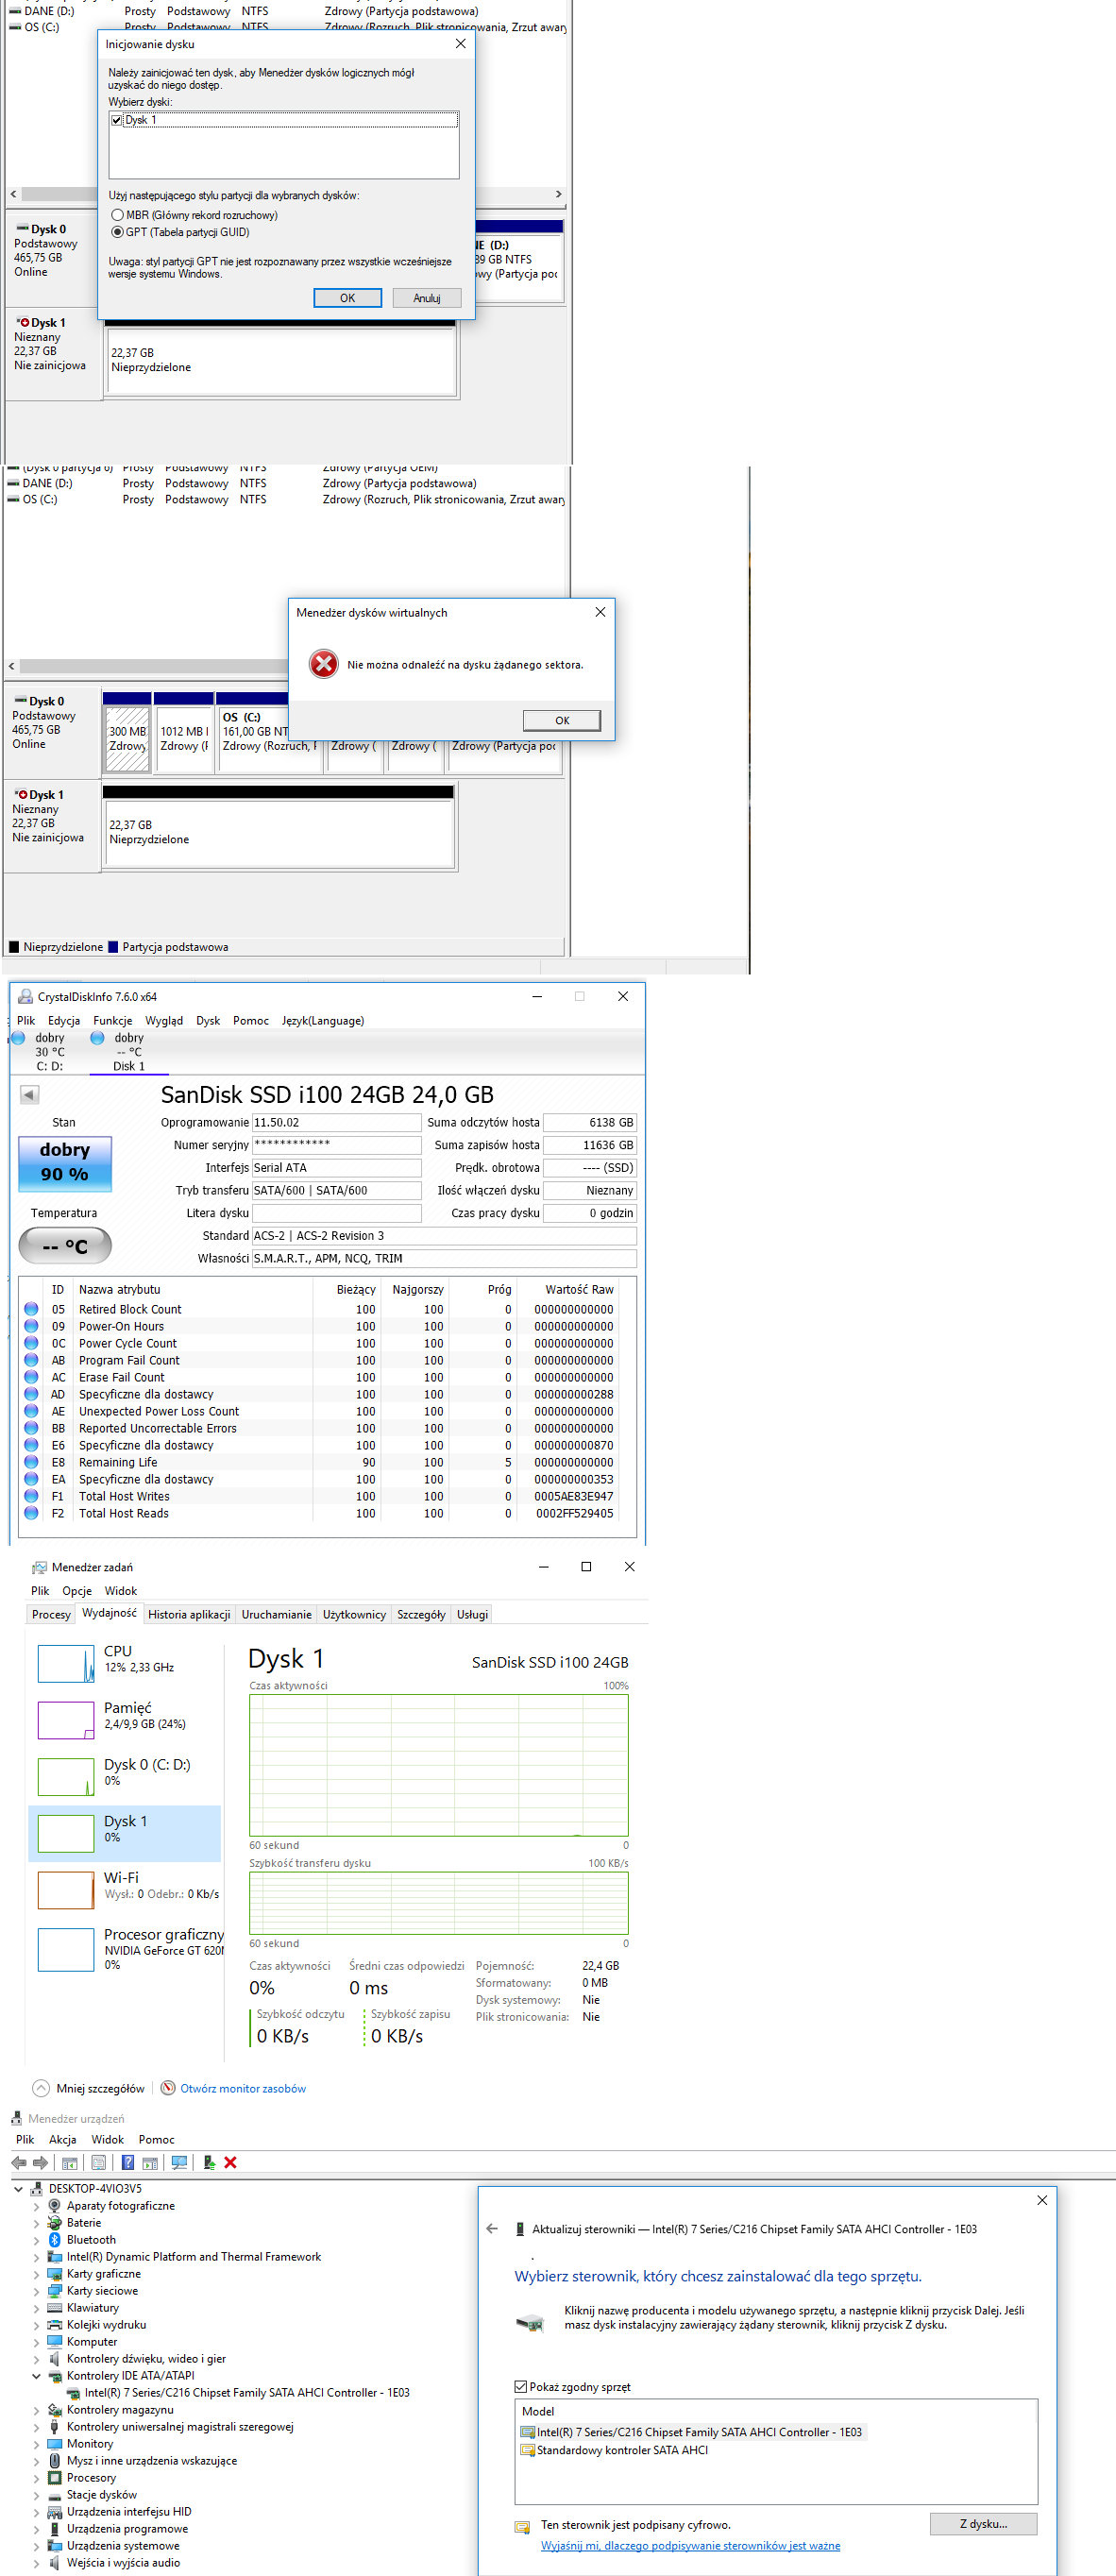
Task: Click the Kolejki wydruku printer icon
Action: click(55, 2324)
